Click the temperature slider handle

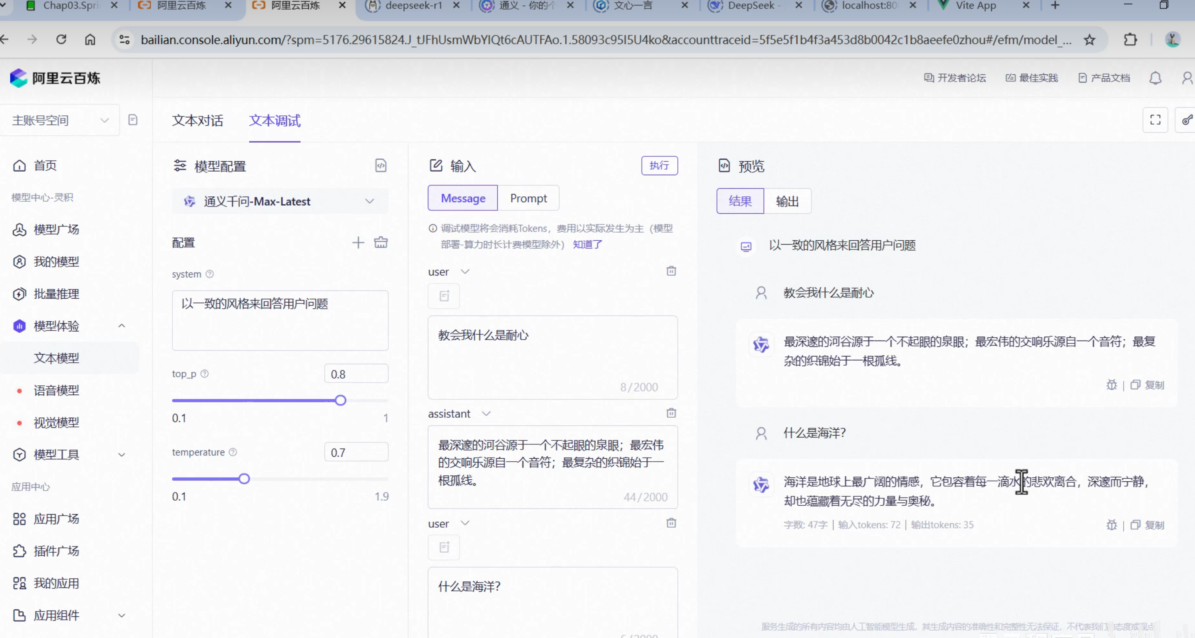(244, 479)
